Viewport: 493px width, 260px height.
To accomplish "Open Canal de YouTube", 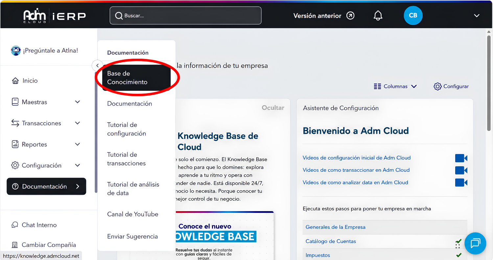I will [133, 214].
